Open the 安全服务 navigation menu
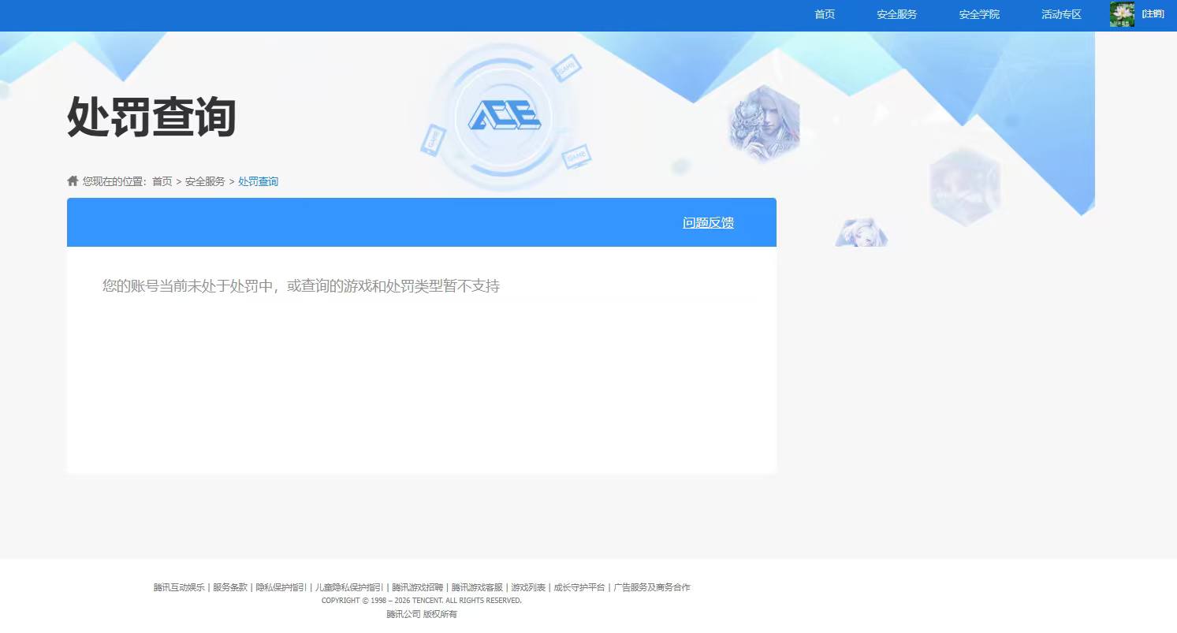The width and height of the screenshot is (1177, 633). pos(896,14)
